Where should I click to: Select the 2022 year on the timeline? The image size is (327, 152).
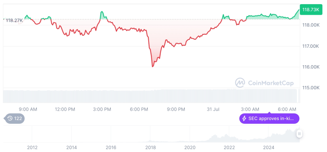[x=229, y=147]
